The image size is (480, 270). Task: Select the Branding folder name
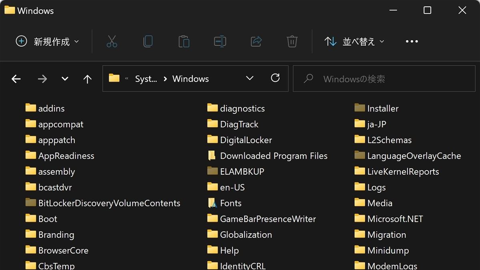(56, 235)
